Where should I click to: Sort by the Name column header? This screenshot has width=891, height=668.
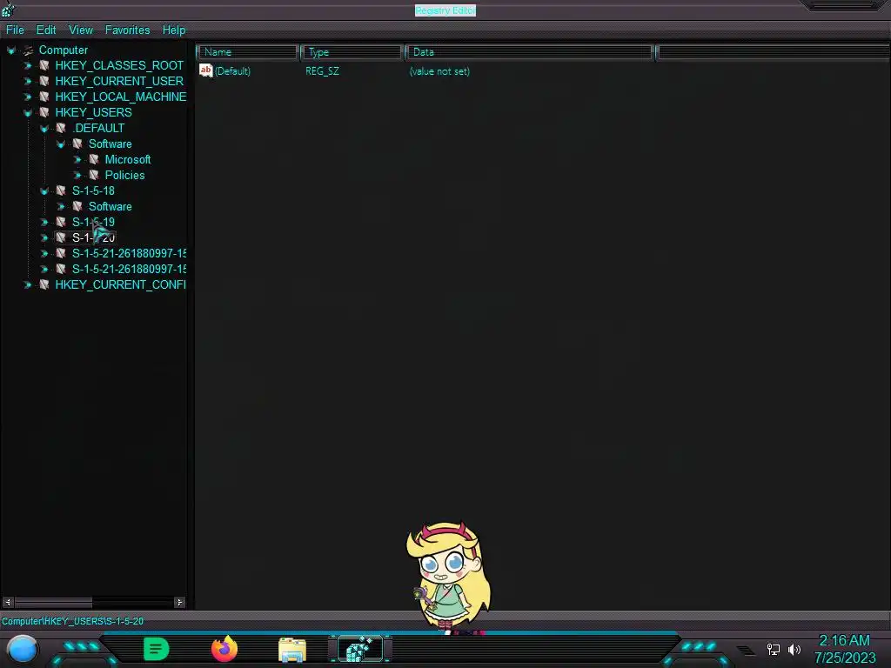[247, 52]
